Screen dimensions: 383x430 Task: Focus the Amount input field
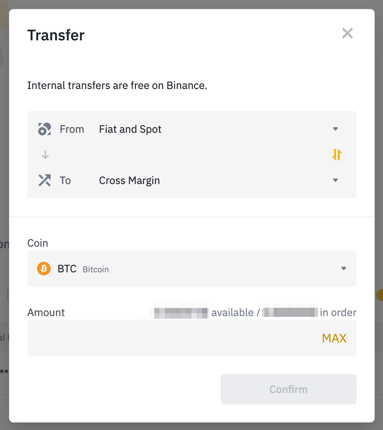point(170,338)
